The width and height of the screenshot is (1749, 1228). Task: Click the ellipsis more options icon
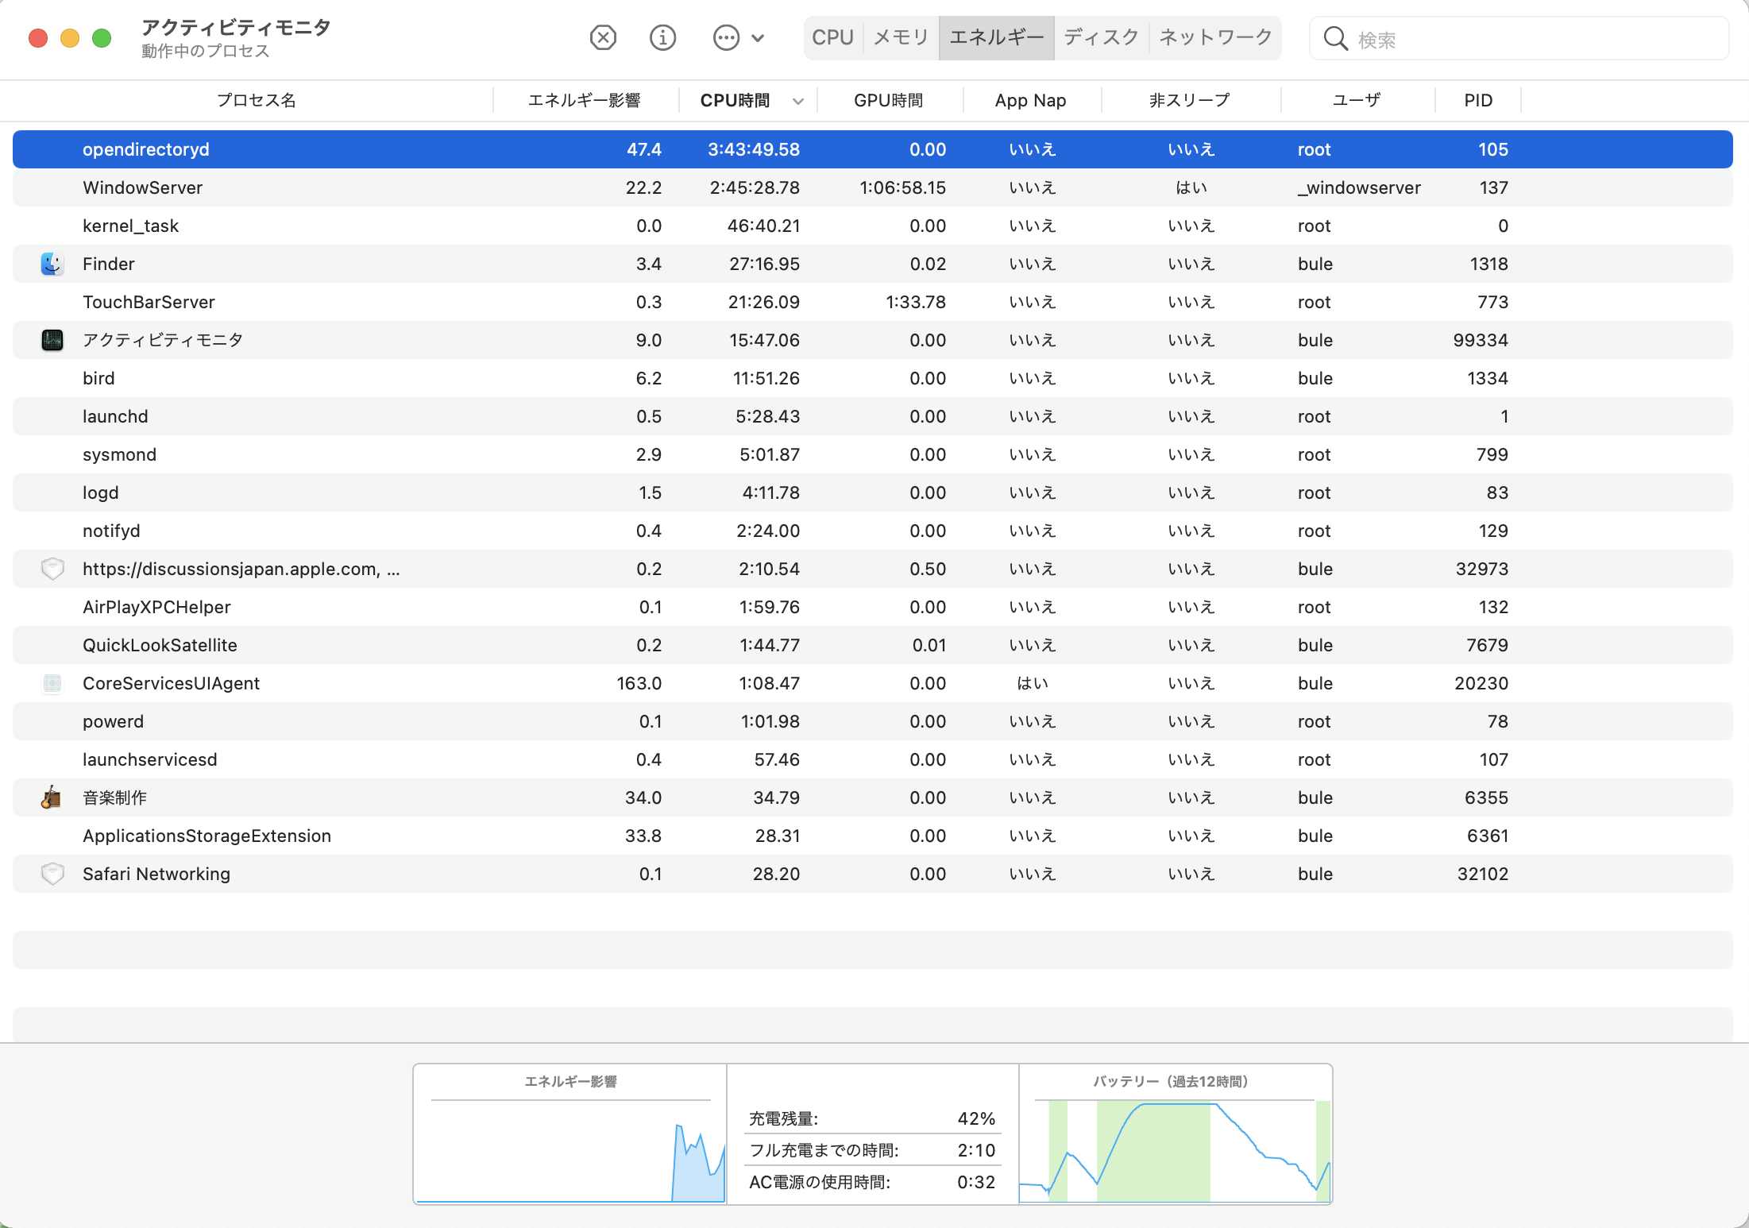point(726,37)
